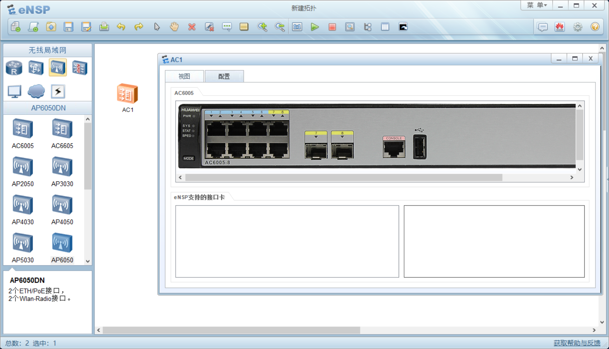Pick the AP2050 access point

tap(23, 172)
